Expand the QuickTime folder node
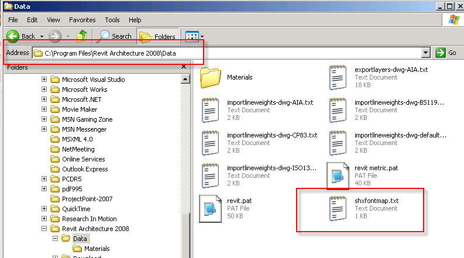Viewport: 464px width, 258px height. [x=44, y=209]
